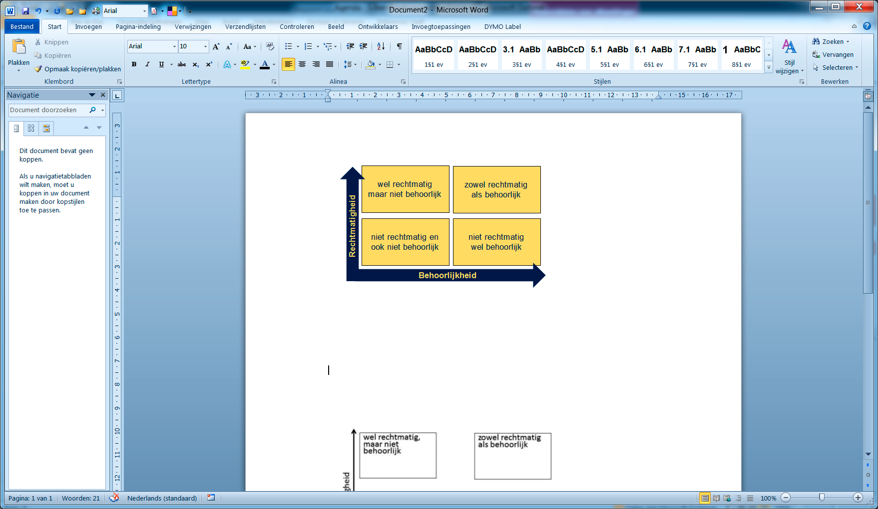Click Vervangen button

click(x=833, y=55)
